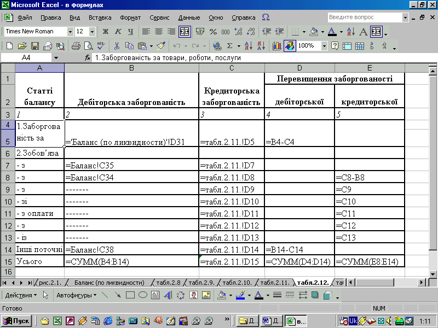Open Данные menu
438x328 pixels.
coord(189,17)
